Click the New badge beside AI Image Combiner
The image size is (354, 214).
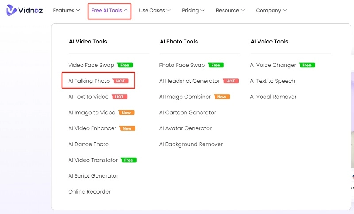(x=221, y=97)
